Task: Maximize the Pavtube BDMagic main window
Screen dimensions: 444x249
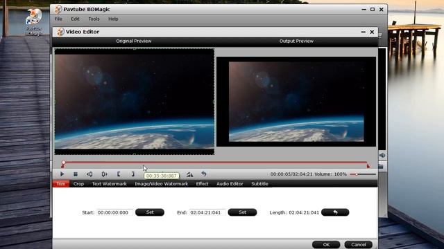Action: [x=373, y=9]
